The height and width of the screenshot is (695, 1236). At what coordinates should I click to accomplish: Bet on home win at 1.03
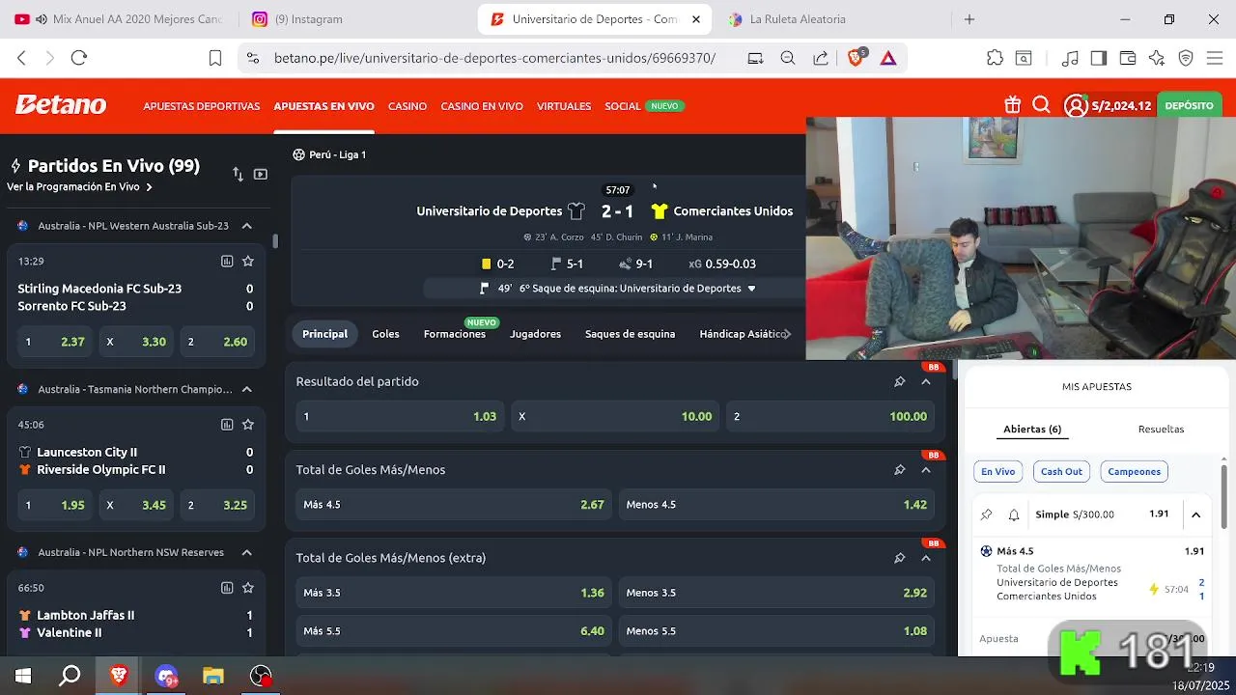pyautogui.click(x=400, y=416)
